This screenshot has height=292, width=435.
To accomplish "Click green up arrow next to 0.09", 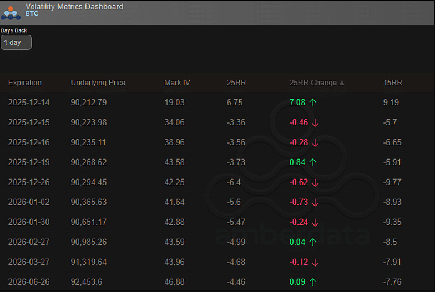I will pos(313,282).
